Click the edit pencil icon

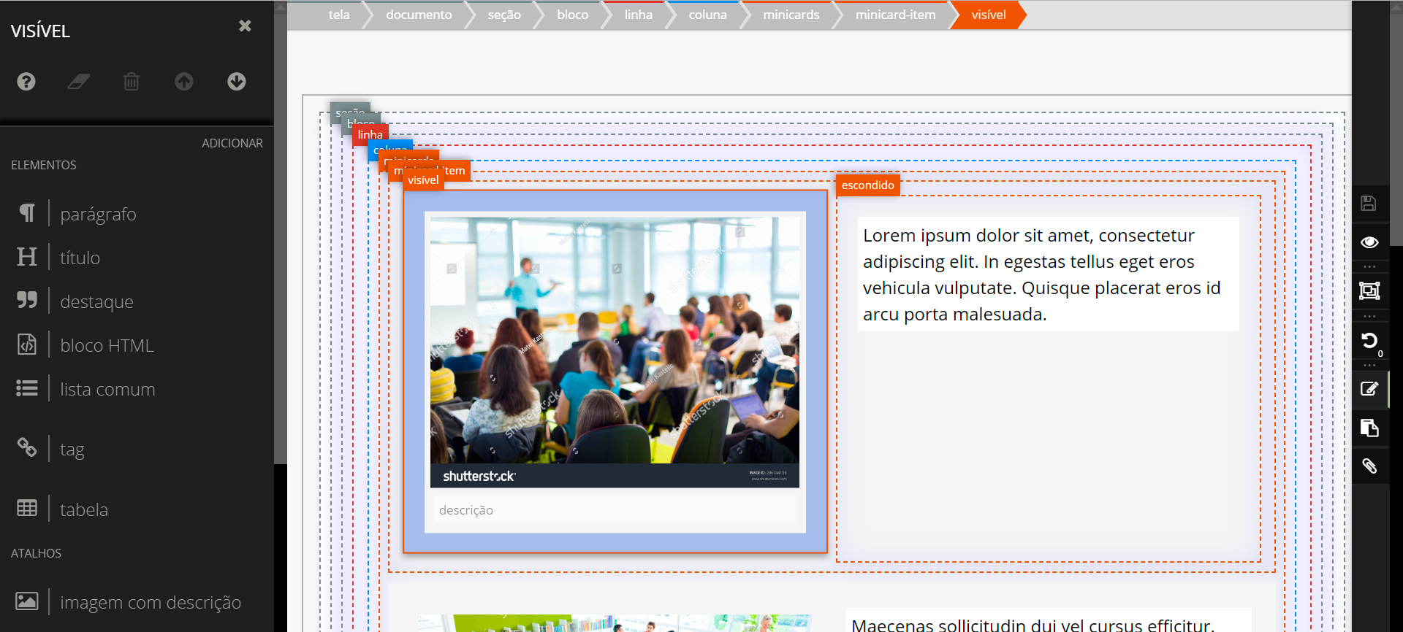[x=1369, y=388]
